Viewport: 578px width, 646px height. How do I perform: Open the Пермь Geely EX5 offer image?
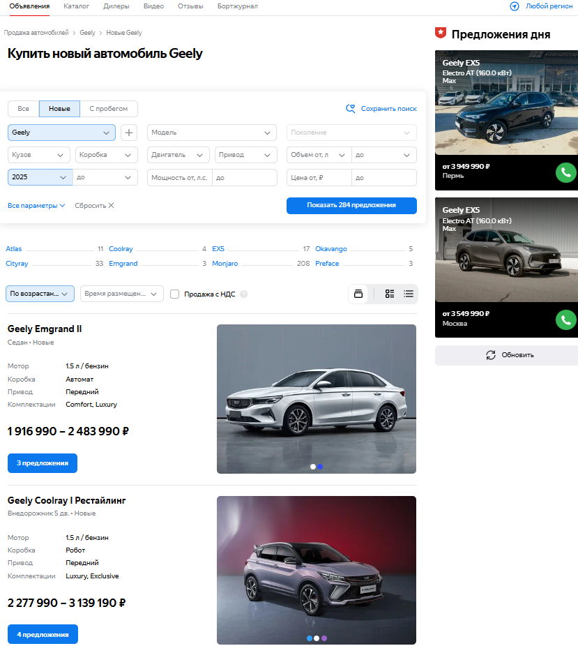pyautogui.click(x=506, y=103)
